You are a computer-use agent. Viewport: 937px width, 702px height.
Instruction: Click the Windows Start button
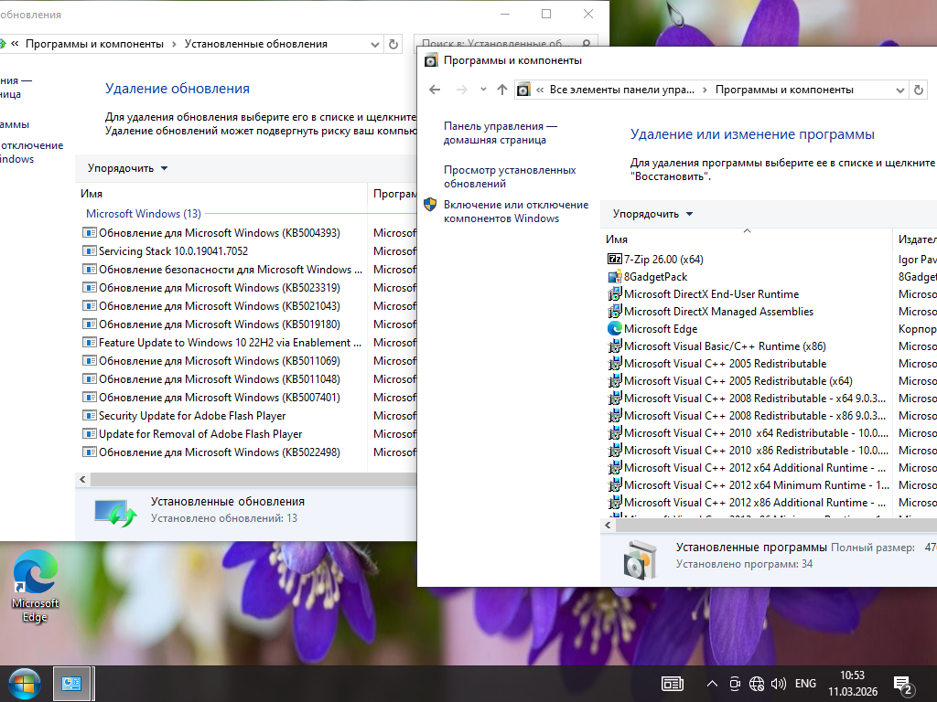[25, 683]
